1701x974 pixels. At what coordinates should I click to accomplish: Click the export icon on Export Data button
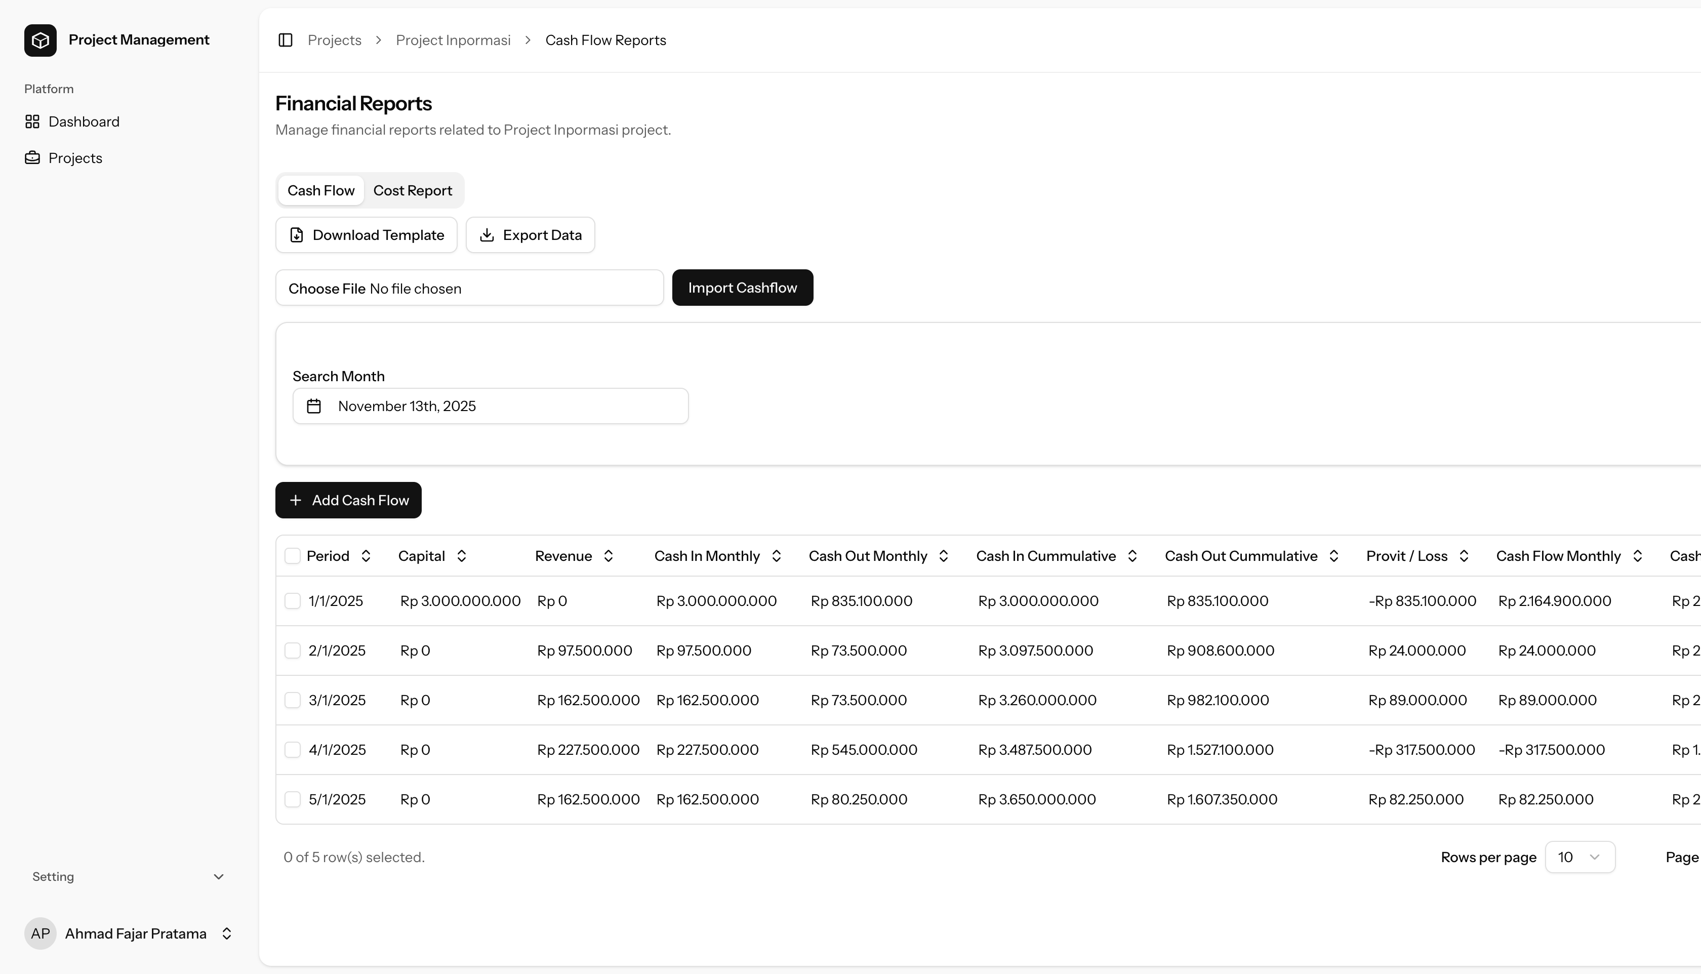click(x=487, y=235)
